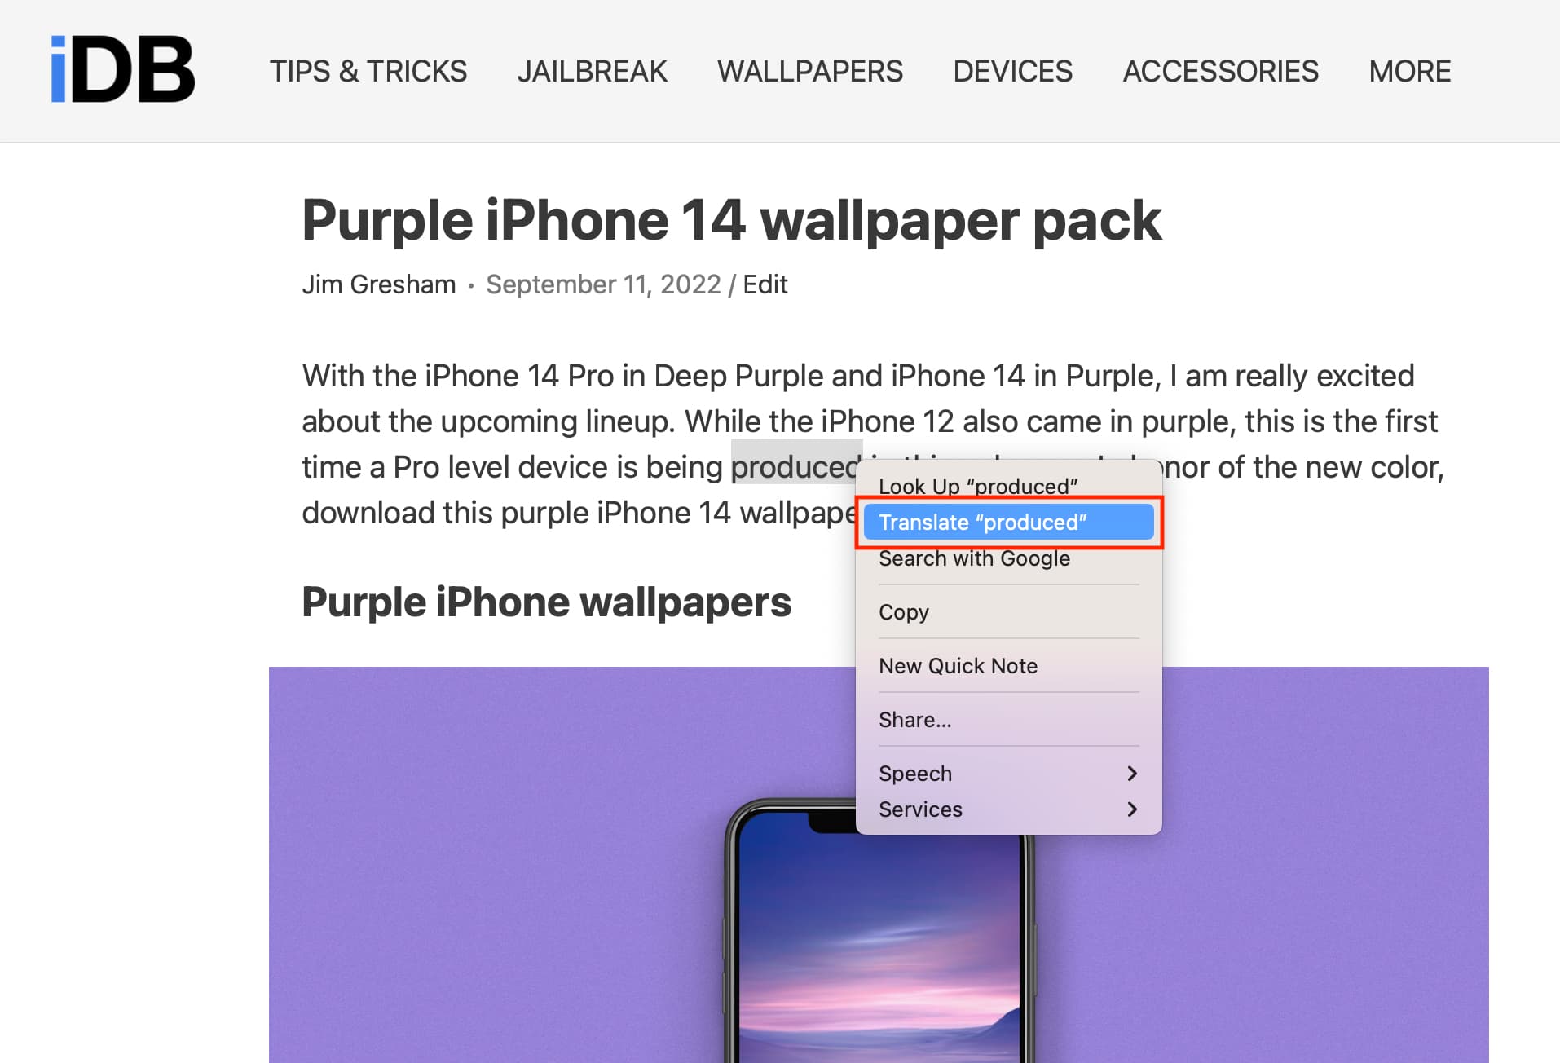This screenshot has width=1560, height=1063.
Task: Select Translate "produced" menu entry
Action: point(1008,522)
